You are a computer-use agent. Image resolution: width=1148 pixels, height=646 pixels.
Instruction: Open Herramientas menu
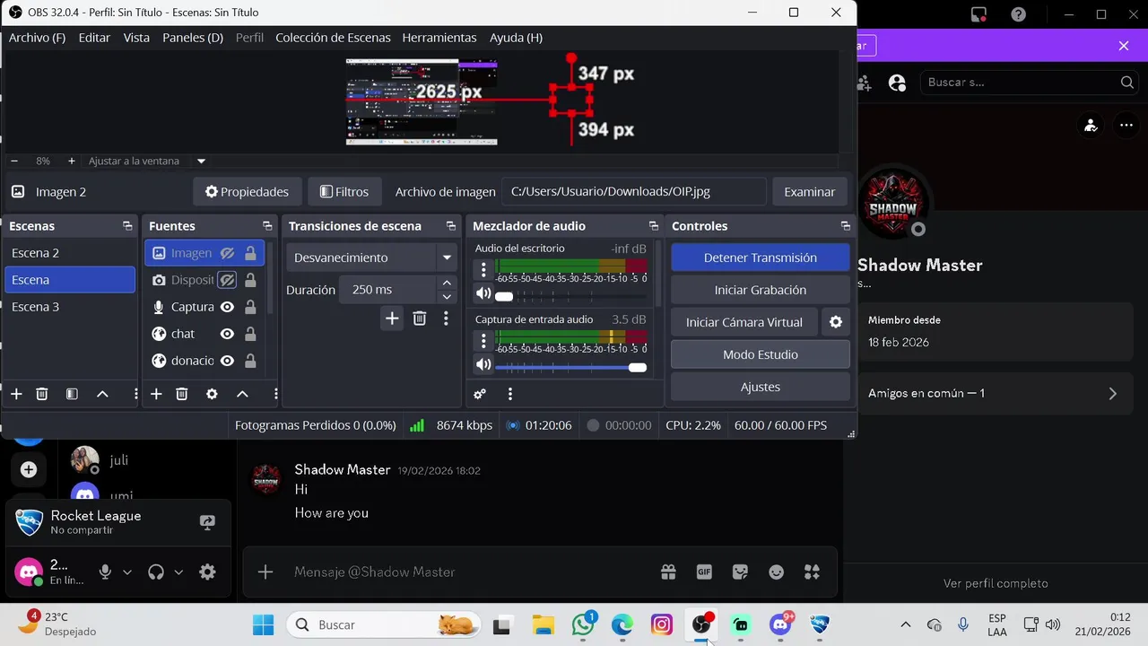[439, 38]
